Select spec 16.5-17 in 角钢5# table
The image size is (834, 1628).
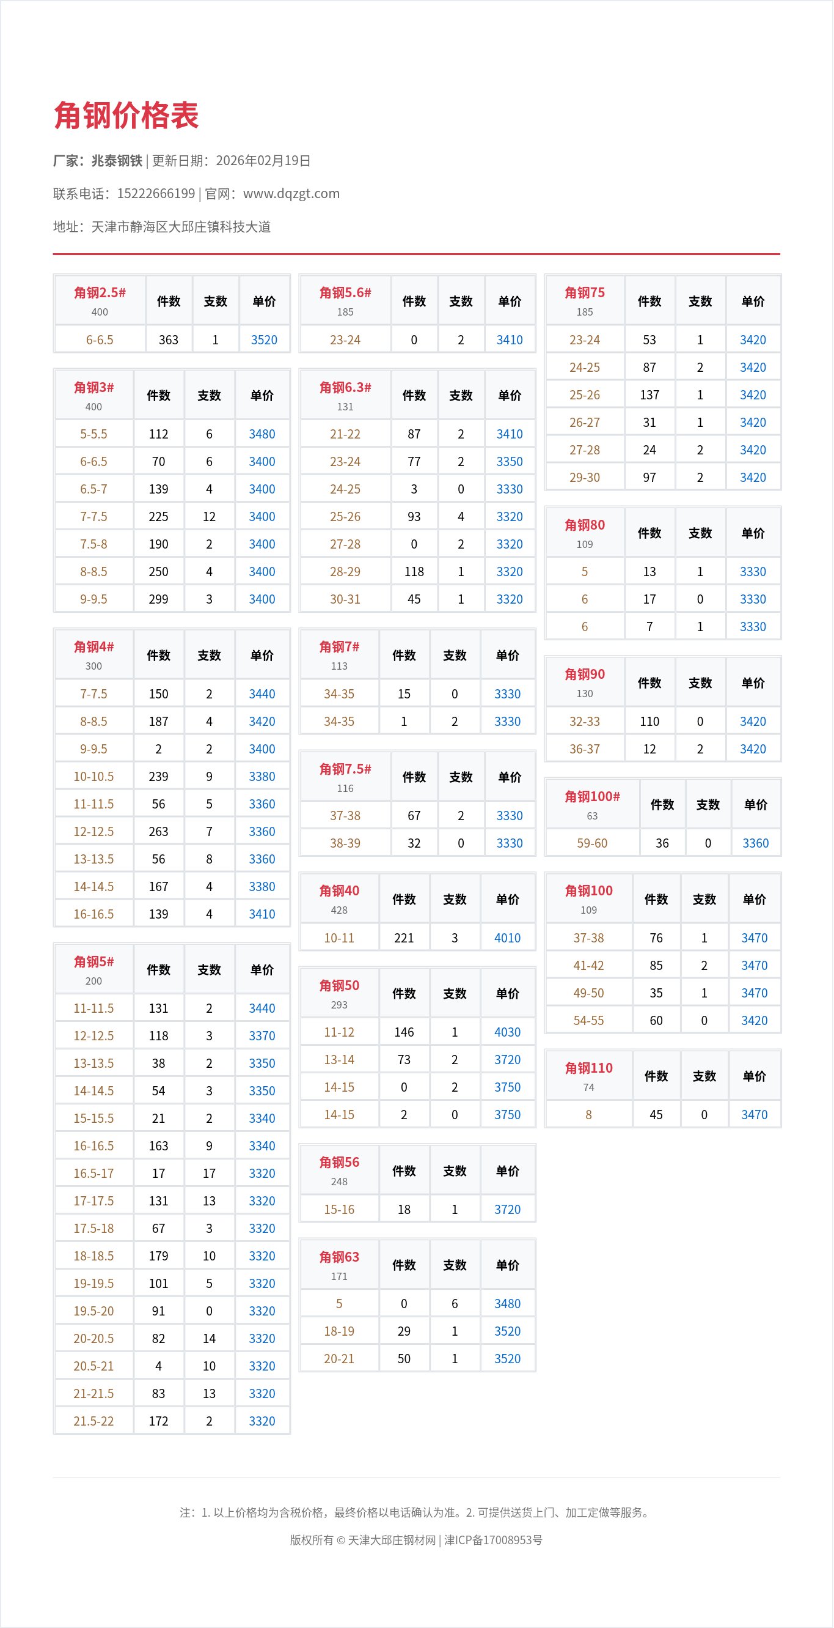[93, 1174]
